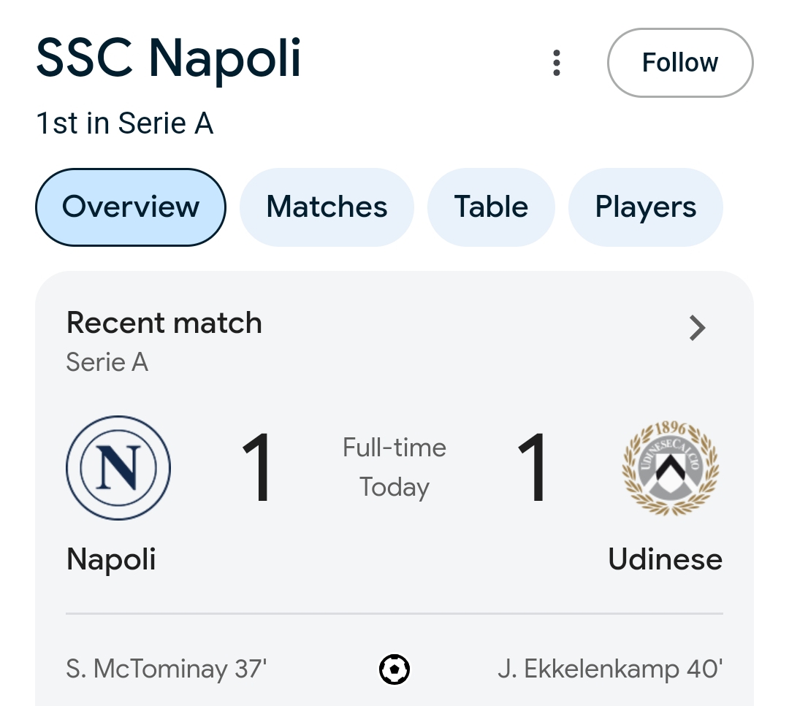This screenshot has height=706, width=789.
Task: Click Napoli's score of 1
Action: [x=257, y=468]
